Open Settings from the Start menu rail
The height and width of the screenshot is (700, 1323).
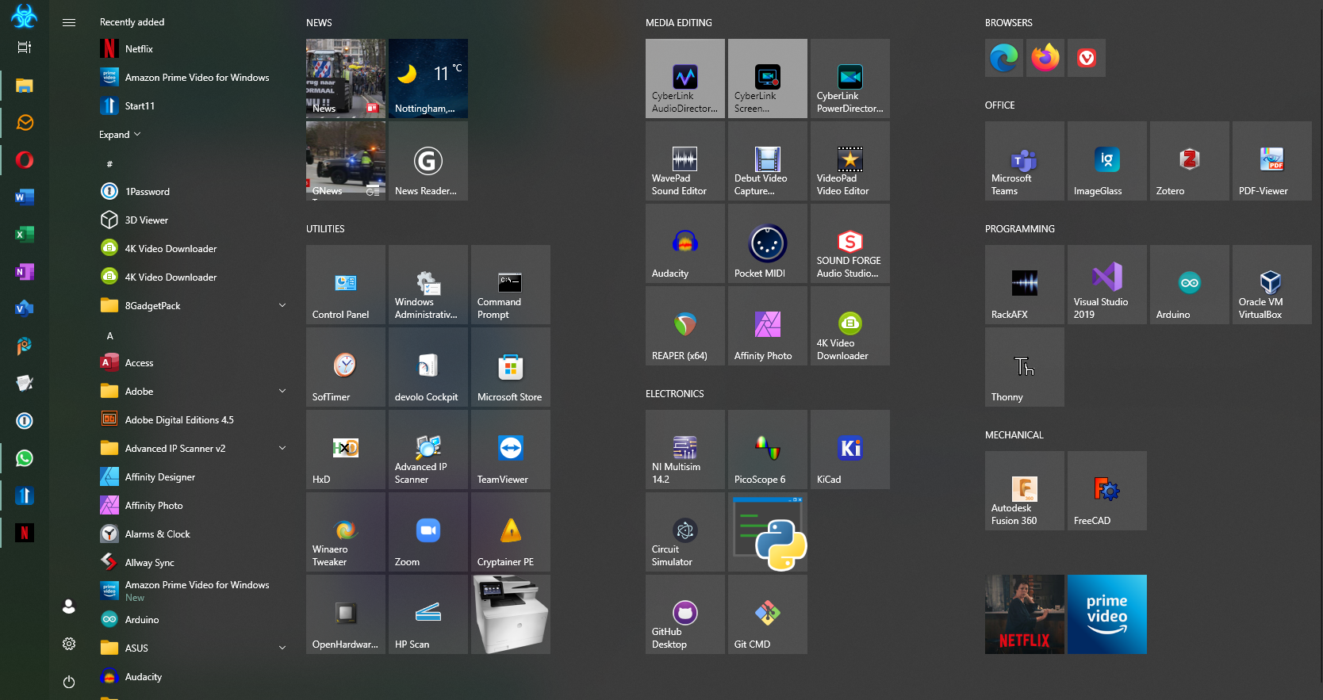tap(69, 644)
